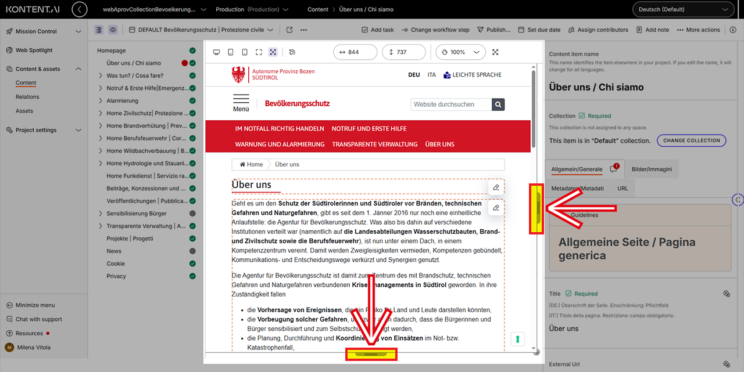Image resolution: width=744 pixels, height=372 pixels.
Task: Toggle the content tree view button
Action: [99, 30]
